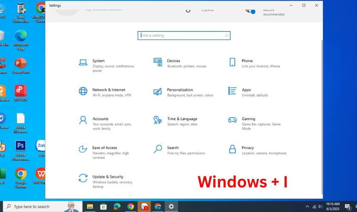357x212 pixels.
Task: Click the Find a setting search box
Action: point(184,36)
